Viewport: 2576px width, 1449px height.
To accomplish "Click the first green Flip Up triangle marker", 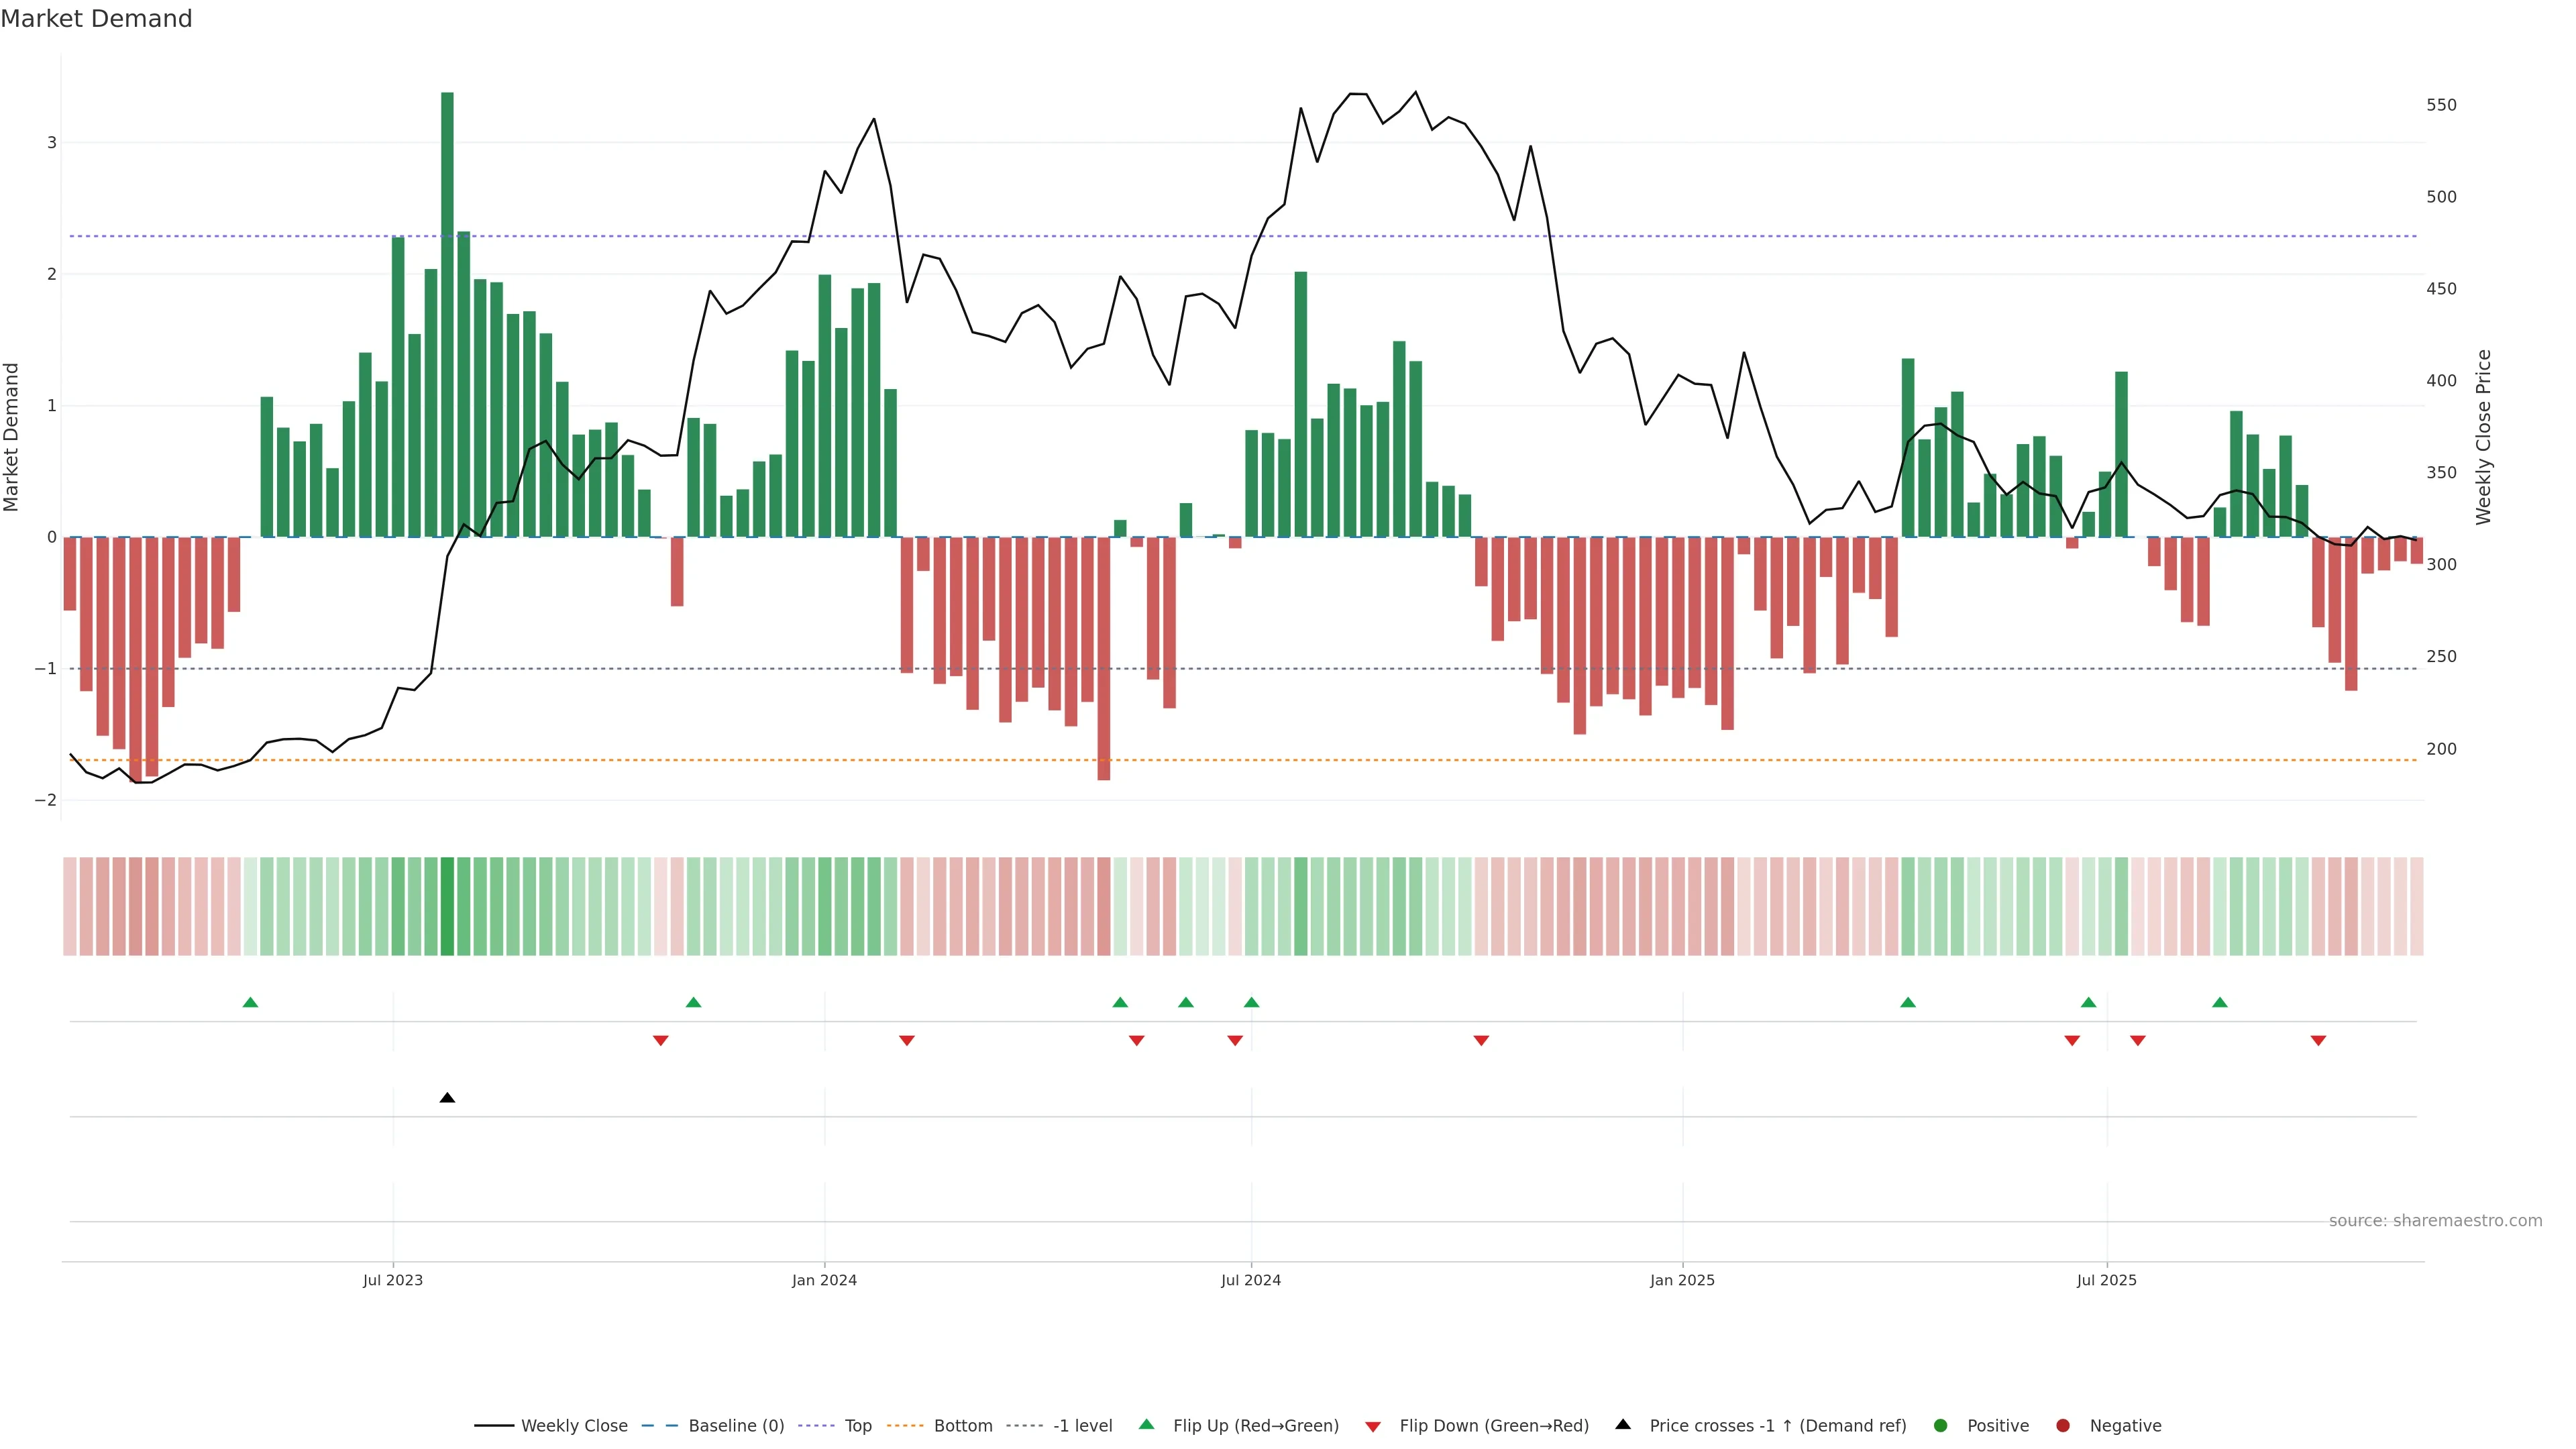I will click(x=251, y=1002).
